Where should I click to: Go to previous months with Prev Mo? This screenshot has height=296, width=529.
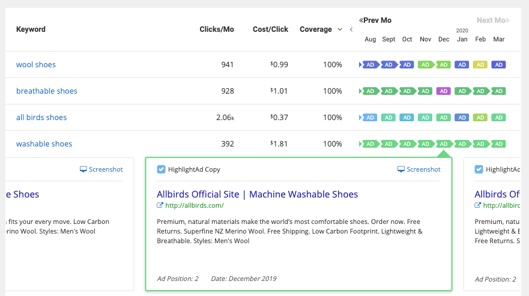pos(375,20)
